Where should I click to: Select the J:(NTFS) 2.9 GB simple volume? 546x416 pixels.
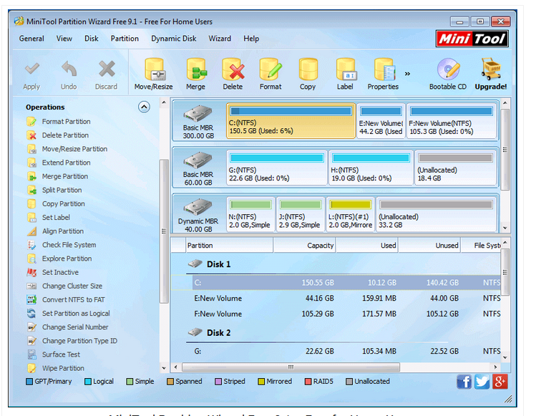[x=300, y=214]
